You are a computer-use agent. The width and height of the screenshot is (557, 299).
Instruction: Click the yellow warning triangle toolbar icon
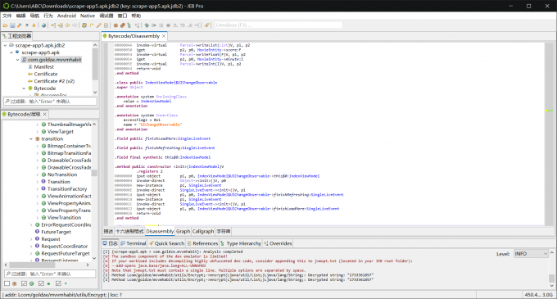tap(34, 25)
